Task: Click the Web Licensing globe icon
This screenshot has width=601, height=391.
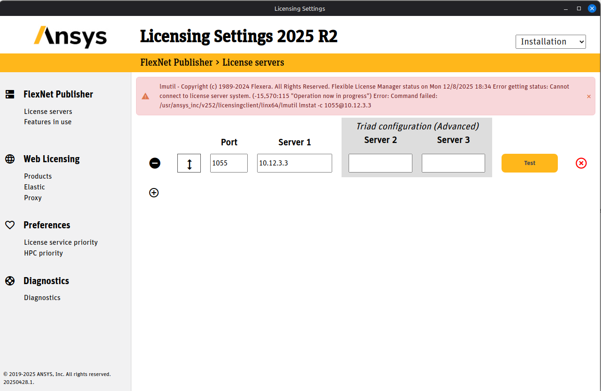Action: [10, 159]
